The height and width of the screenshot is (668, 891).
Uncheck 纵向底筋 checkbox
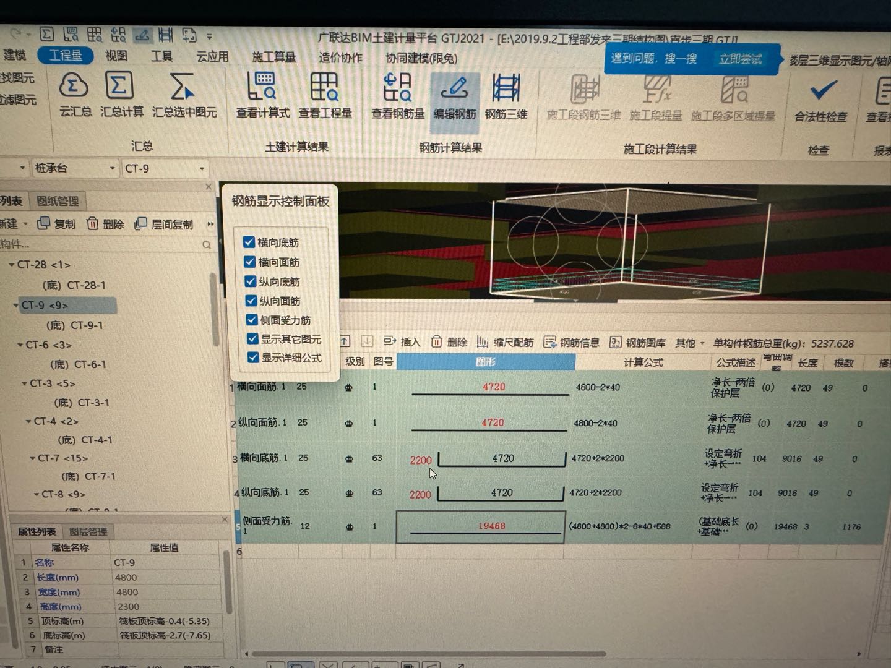[250, 281]
